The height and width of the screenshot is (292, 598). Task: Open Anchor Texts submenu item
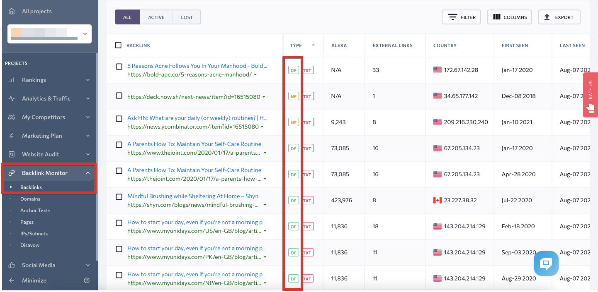[35, 211]
